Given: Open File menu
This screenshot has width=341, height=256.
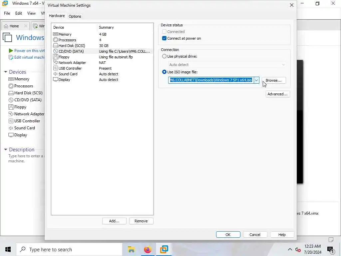Looking at the screenshot, I should (x=7, y=13).
